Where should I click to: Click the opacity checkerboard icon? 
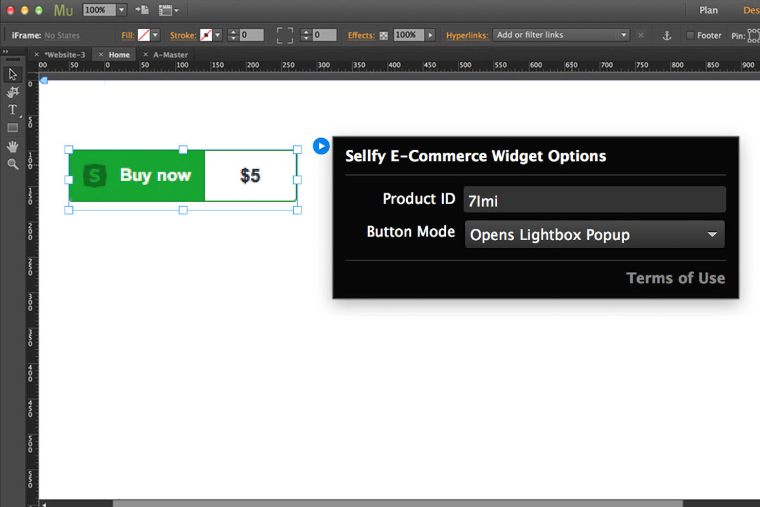(x=384, y=36)
